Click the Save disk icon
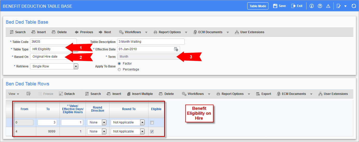 click(275, 6)
